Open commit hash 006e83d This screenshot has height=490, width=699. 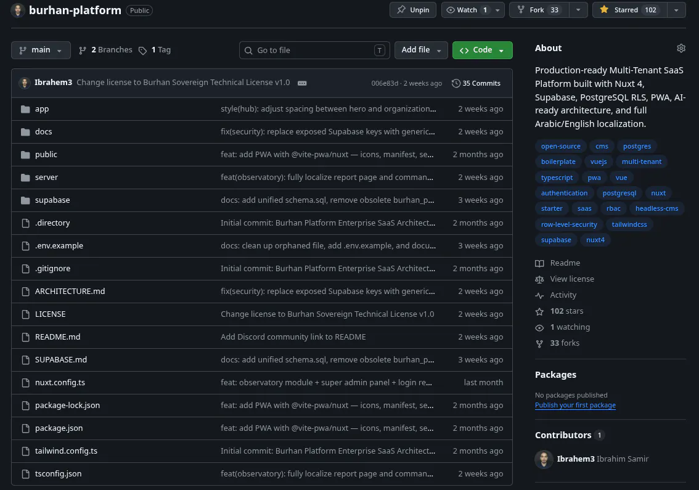coord(384,83)
